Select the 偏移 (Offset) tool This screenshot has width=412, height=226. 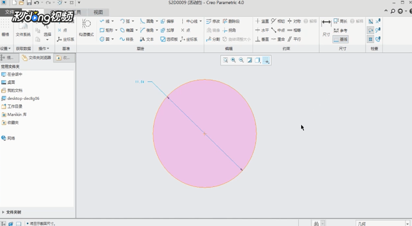click(167, 21)
